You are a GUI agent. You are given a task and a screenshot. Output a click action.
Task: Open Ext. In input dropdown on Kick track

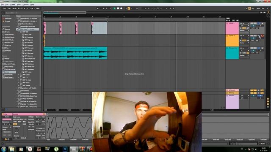pyautogui.click(x=244, y=23)
